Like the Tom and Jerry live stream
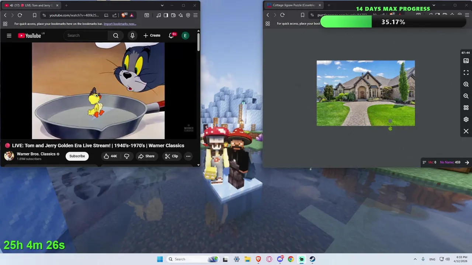472x265 pixels. (110, 156)
